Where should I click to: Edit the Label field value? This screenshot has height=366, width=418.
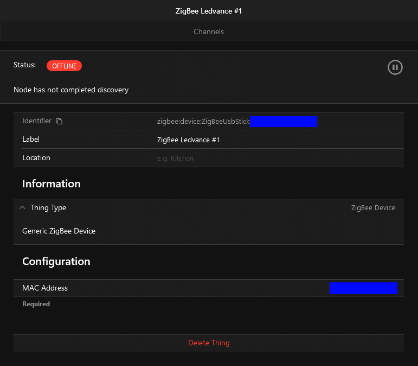[188, 140]
